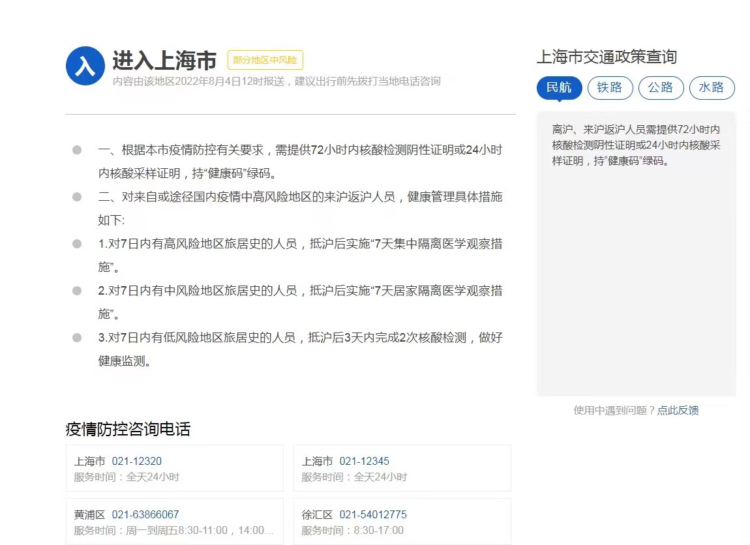Click 黄浦区 phone number 021-63866067
750x545 pixels.
pos(145,515)
